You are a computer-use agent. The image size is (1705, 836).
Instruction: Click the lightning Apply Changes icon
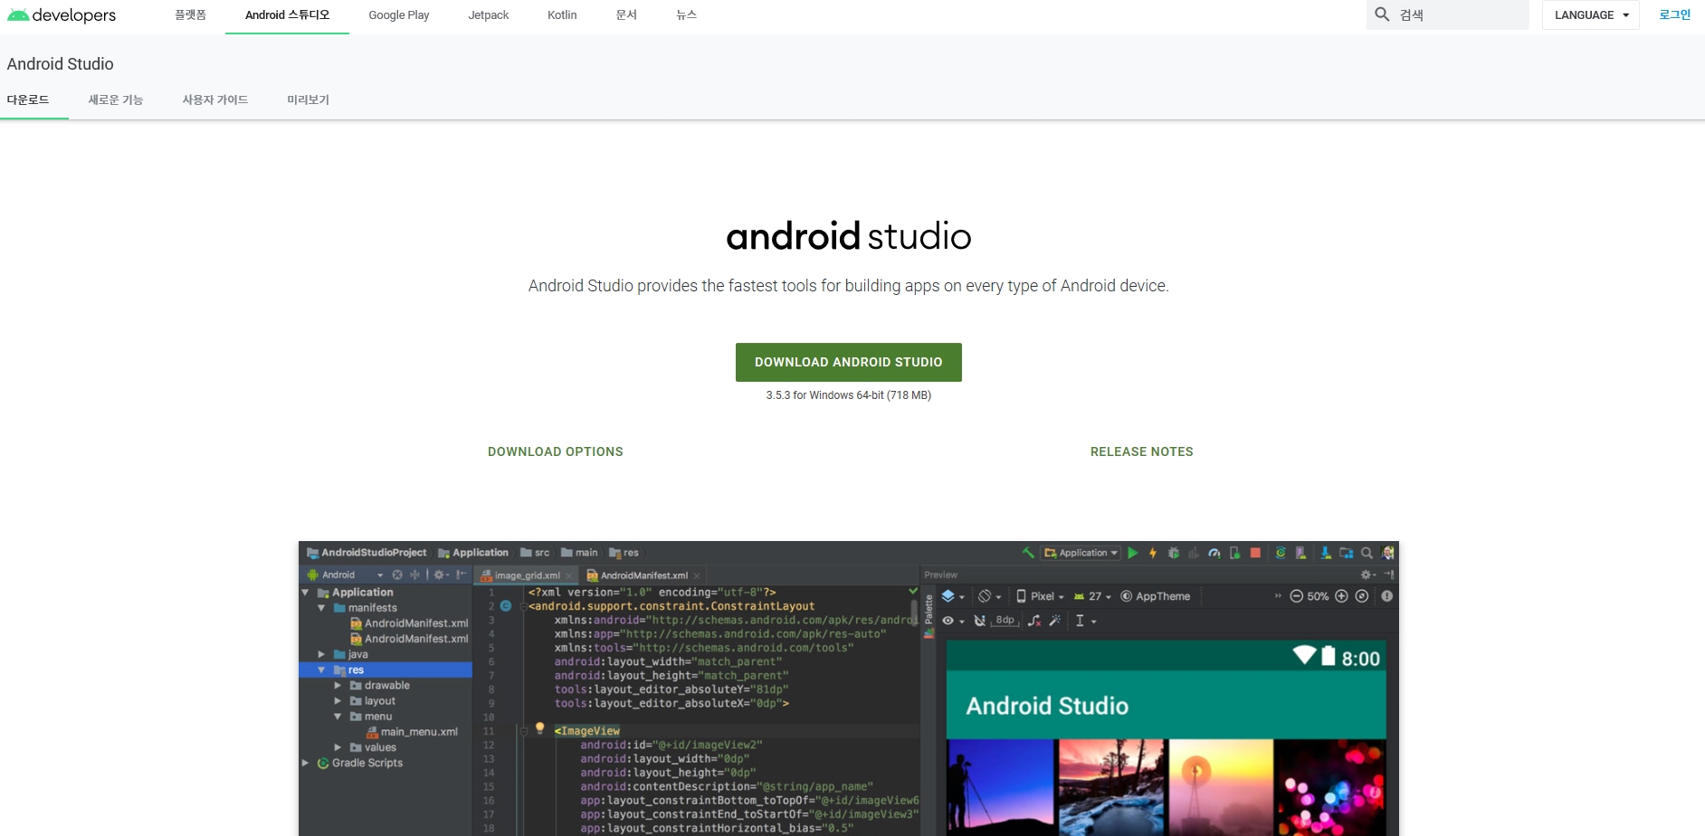(1153, 553)
